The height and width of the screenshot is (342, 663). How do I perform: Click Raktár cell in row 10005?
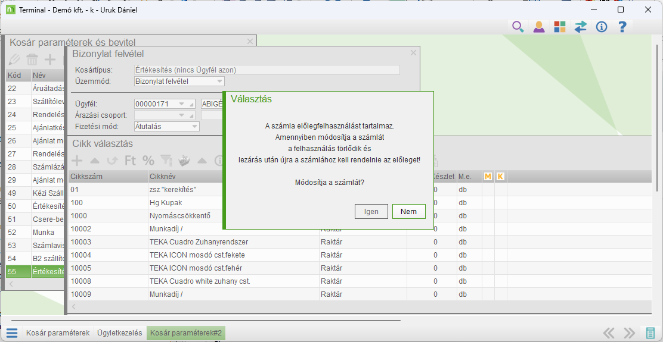[x=363, y=268]
